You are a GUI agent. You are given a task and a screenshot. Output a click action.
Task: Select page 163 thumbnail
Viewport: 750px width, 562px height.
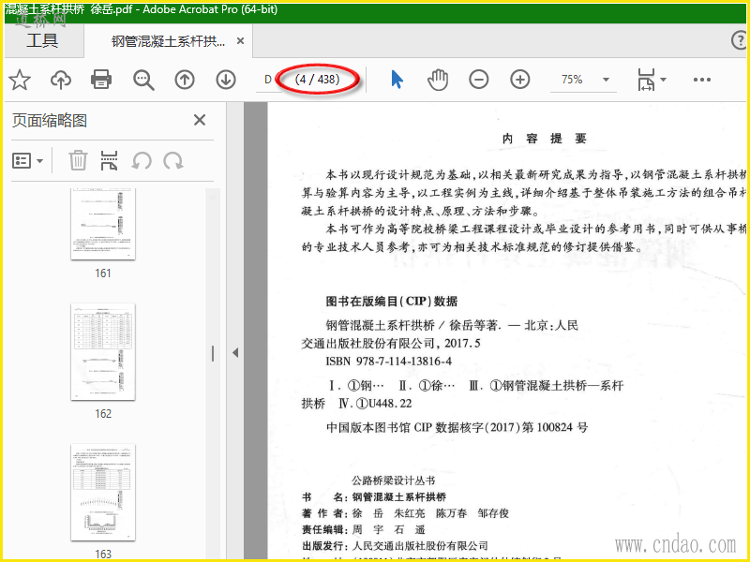coord(103,493)
